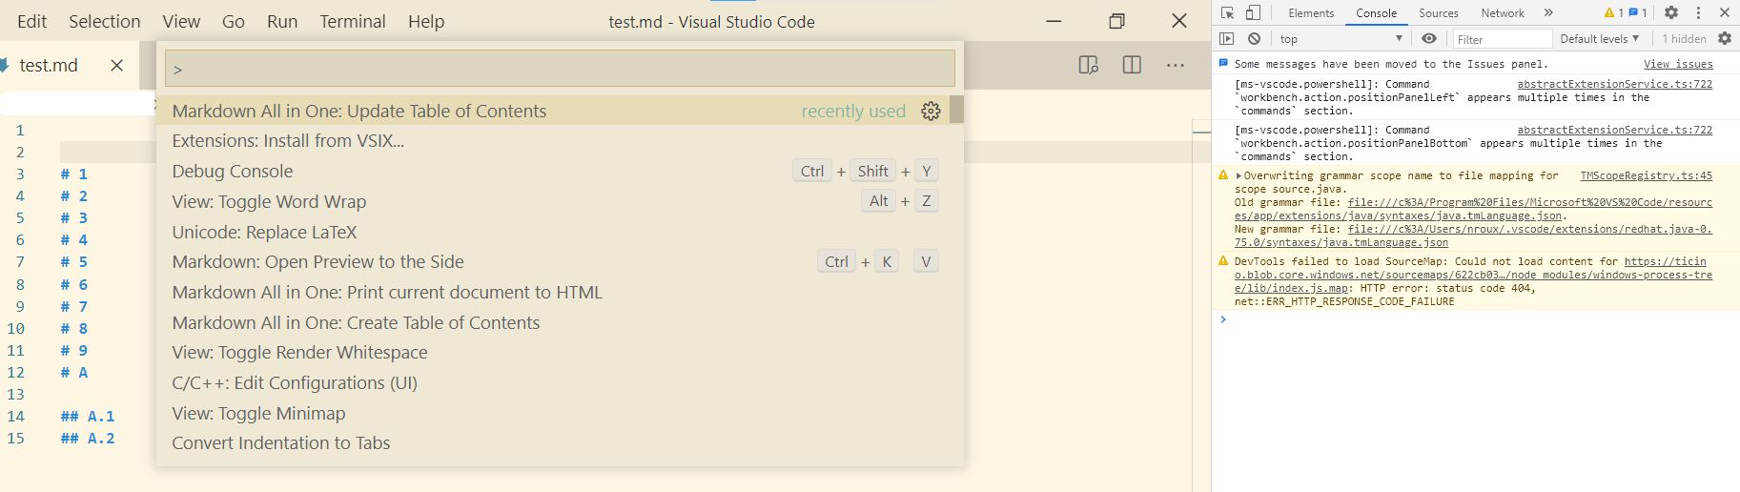Viewport: 1740px width, 492px height.
Task: Open the TMScopeRegistry.ts:45 source link
Action: (x=1647, y=175)
